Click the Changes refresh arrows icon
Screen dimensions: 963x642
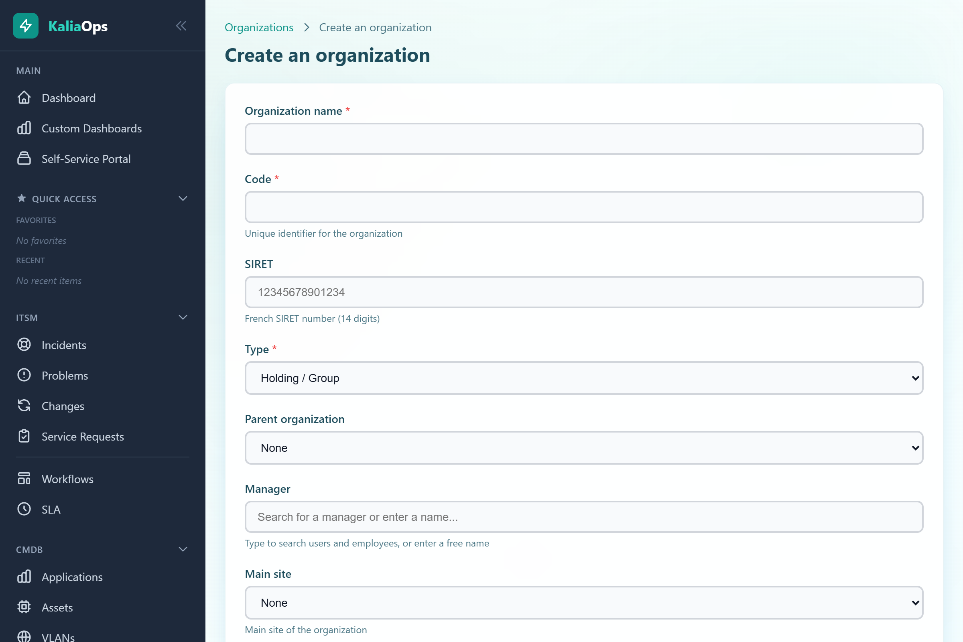[24, 406]
